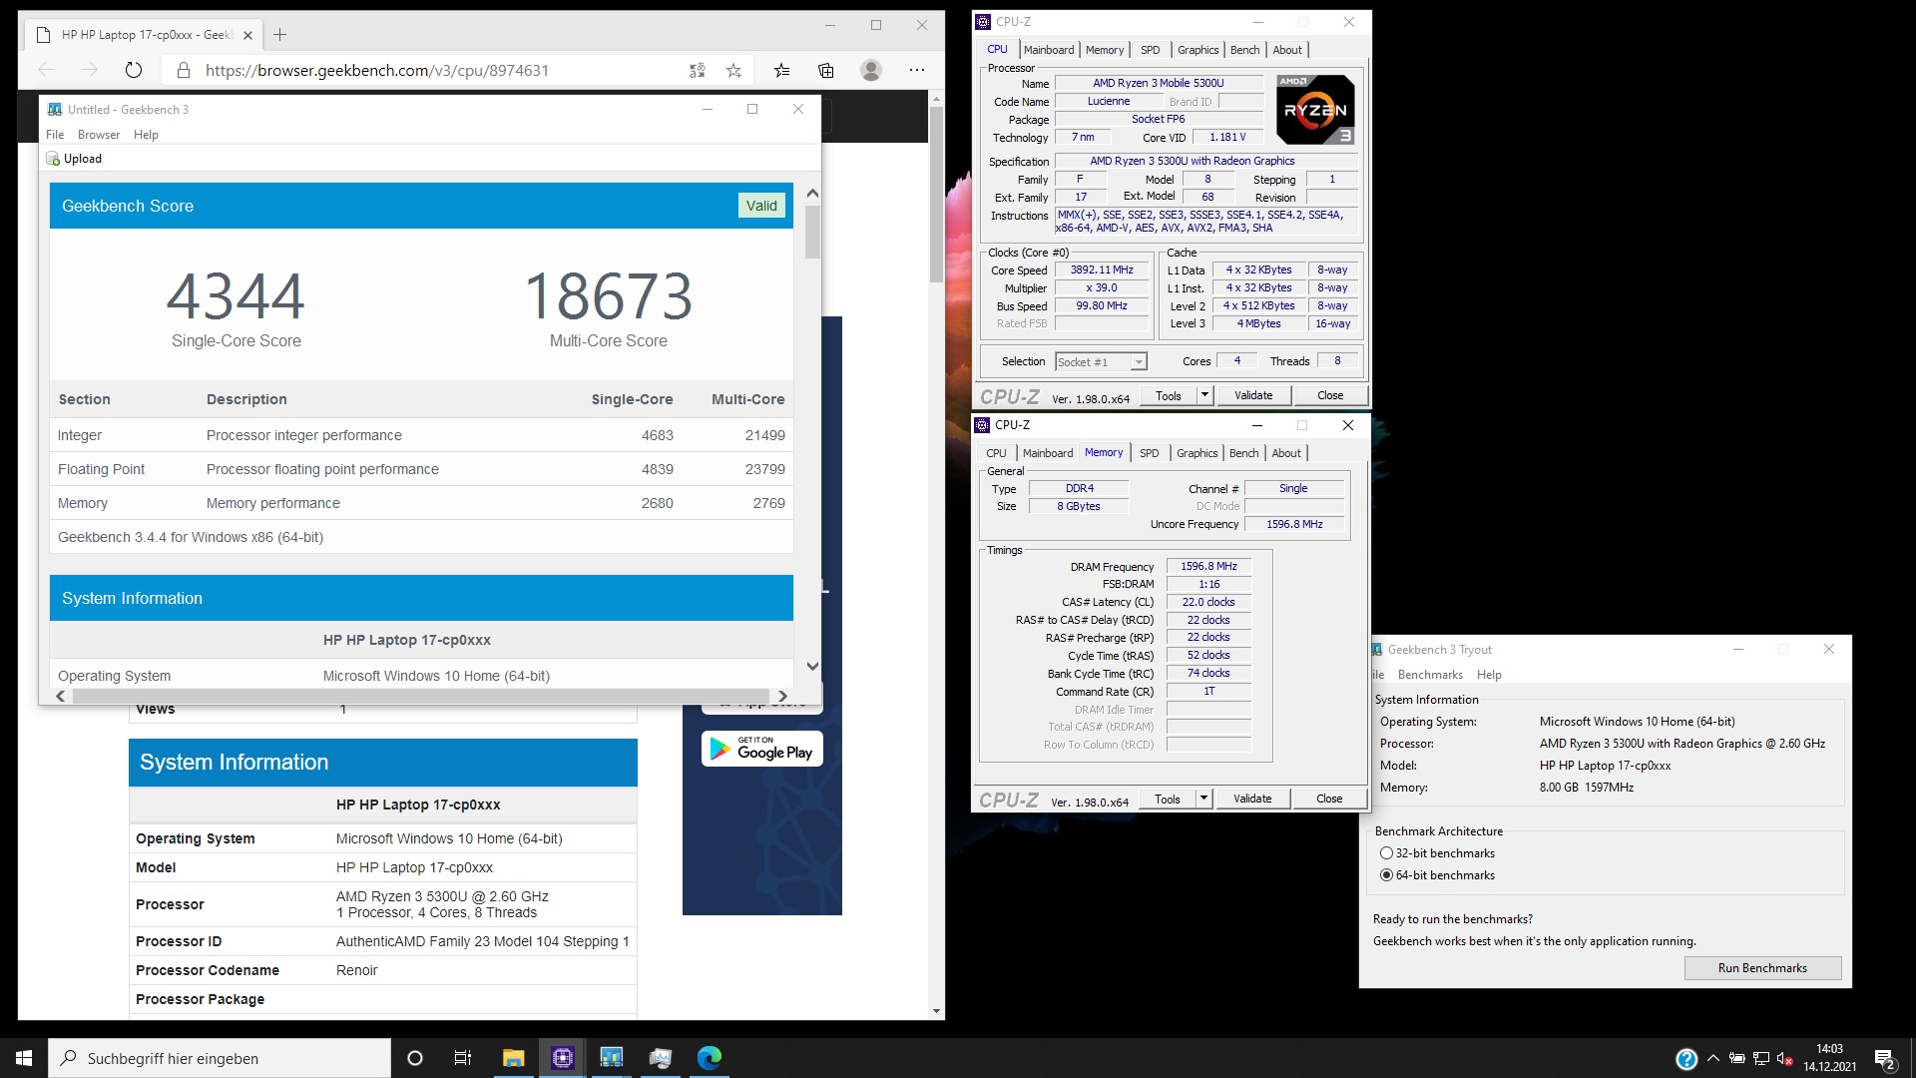The image size is (1916, 1078).
Task: Open the translate page icon in address bar
Action: point(697,70)
